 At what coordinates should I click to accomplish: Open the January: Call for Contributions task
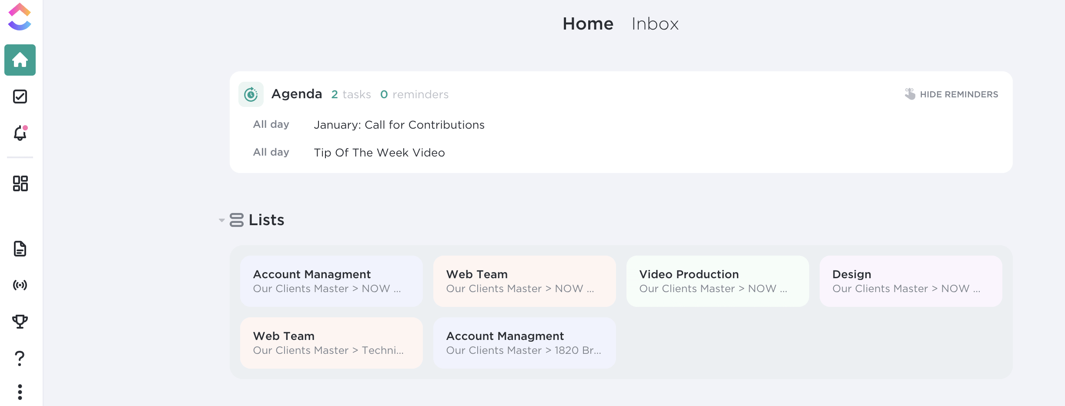pos(399,125)
